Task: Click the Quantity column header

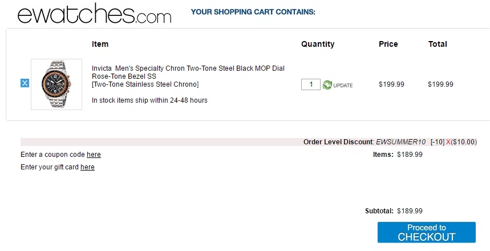Action: (318, 44)
